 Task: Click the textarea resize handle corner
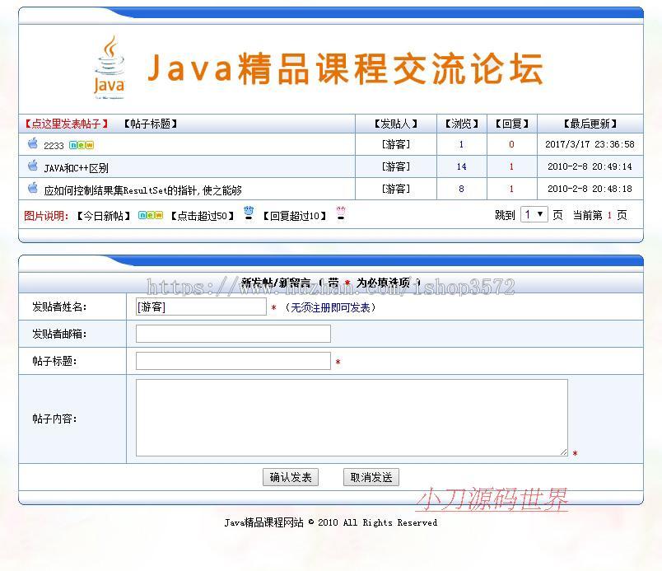564,452
